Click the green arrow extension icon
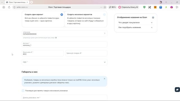 coord(166,7)
